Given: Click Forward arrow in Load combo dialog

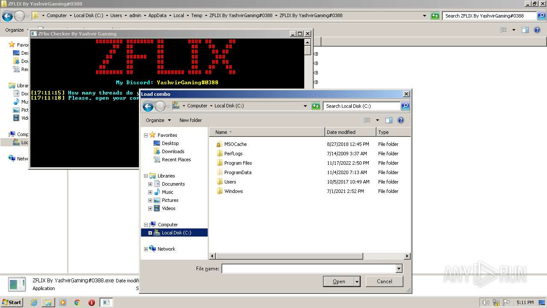Looking at the screenshot, I should 160,106.
